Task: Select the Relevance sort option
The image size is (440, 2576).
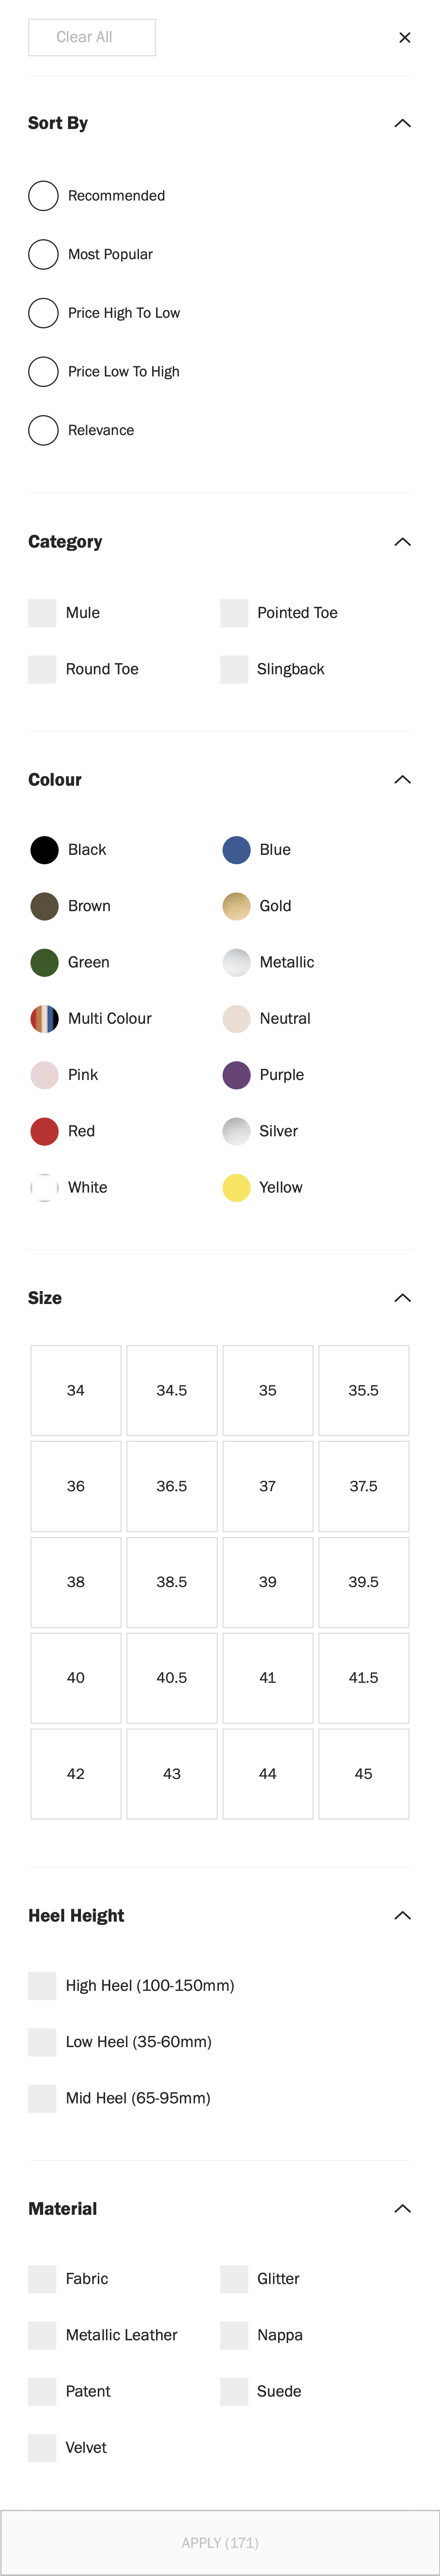Action: pyautogui.click(x=43, y=430)
